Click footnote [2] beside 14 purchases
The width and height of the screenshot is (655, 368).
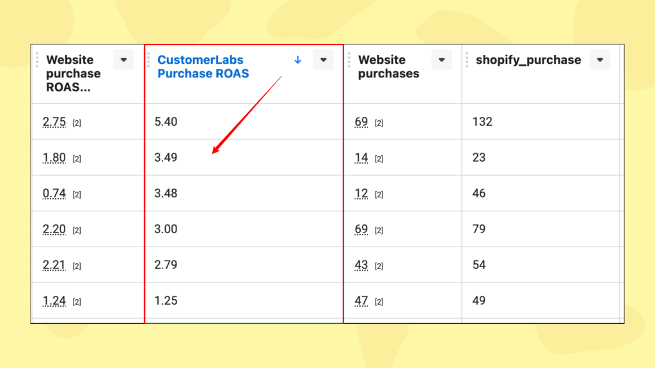point(379,159)
